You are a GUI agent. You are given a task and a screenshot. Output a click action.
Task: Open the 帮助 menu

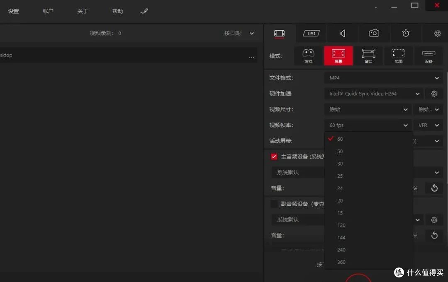click(117, 11)
